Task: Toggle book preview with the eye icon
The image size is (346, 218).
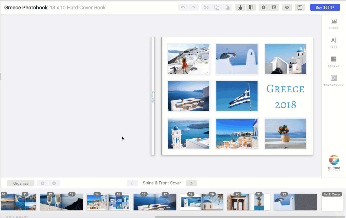Action: [287, 7]
